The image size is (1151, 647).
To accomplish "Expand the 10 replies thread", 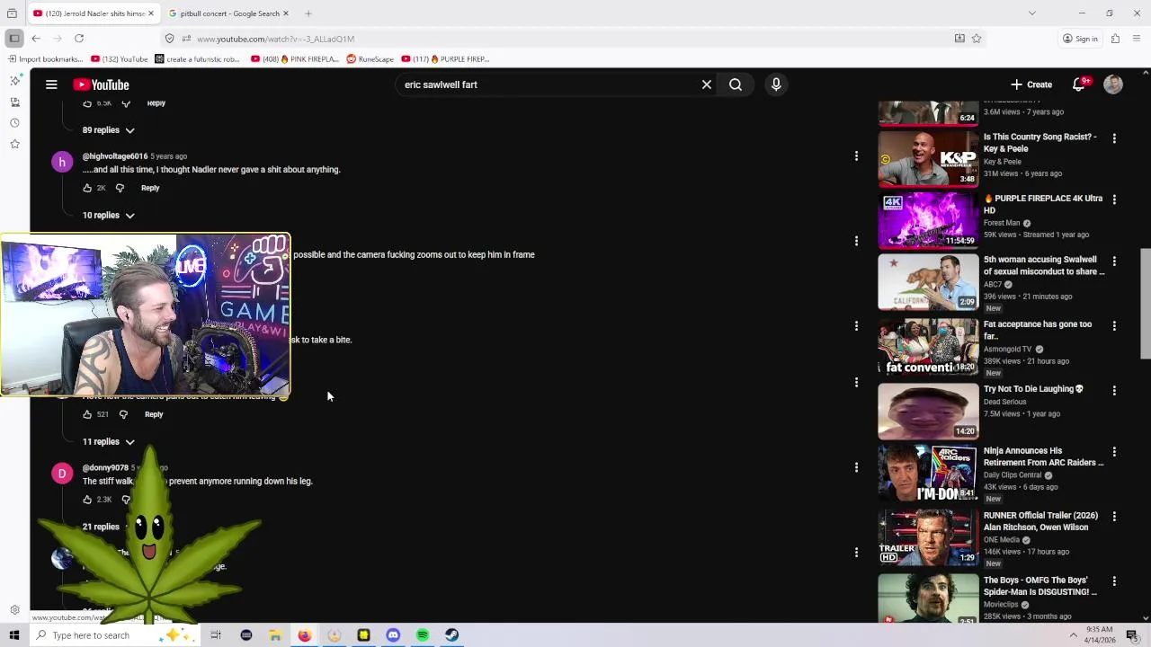I will 109,216.
